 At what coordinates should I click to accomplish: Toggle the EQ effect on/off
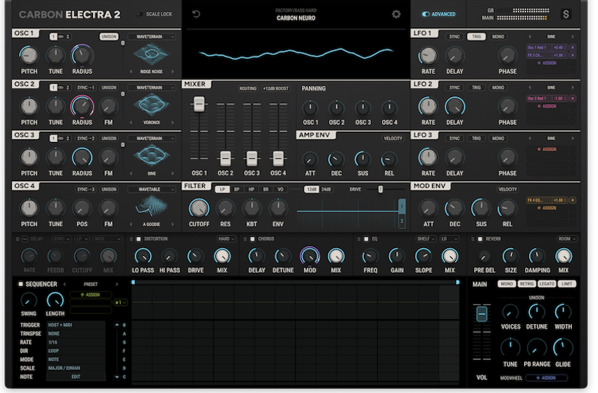click(366, 239)
